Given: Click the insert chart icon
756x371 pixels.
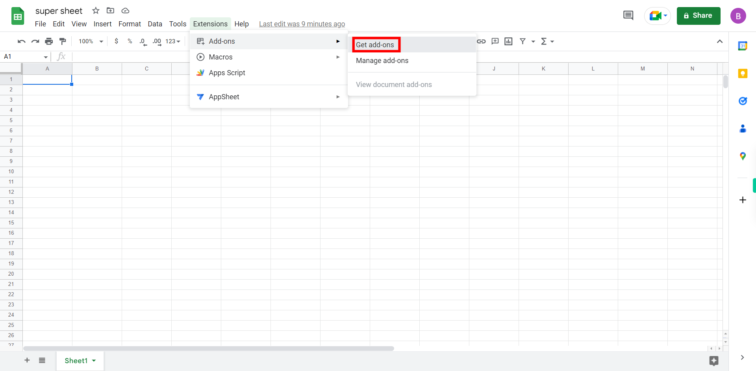Looking at the screenshot, I should [x=509, y=41].
